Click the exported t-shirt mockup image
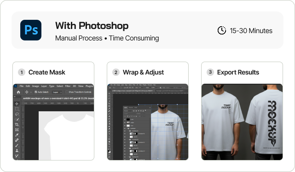The width and height of the screenshot is (295, 172). point(242,122)
